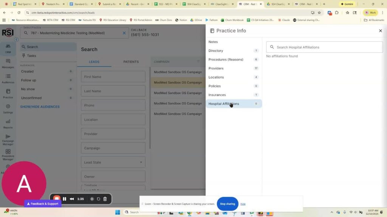Image resolution: width=387 pixels, height=217 pixels.
Task: Open the Feedback & Support button
Action: point(42,204)
